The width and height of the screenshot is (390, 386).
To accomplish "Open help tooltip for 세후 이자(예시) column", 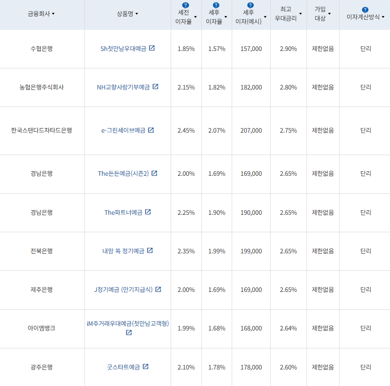I will click(x=250, y=4).
